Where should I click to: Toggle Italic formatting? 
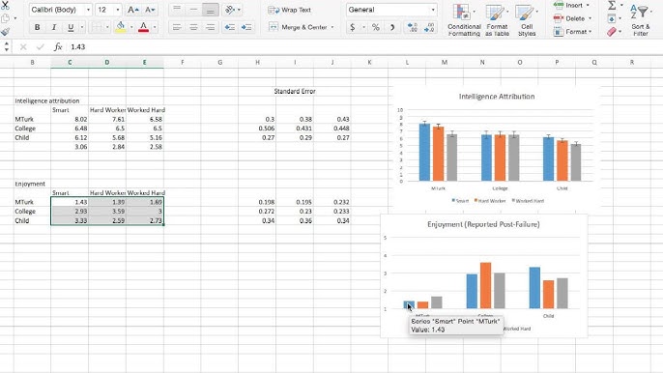(x=54, y=27)
